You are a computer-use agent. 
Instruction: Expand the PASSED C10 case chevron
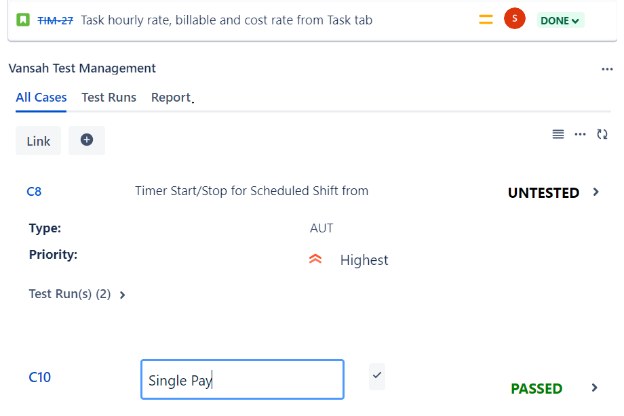[595, 388]
